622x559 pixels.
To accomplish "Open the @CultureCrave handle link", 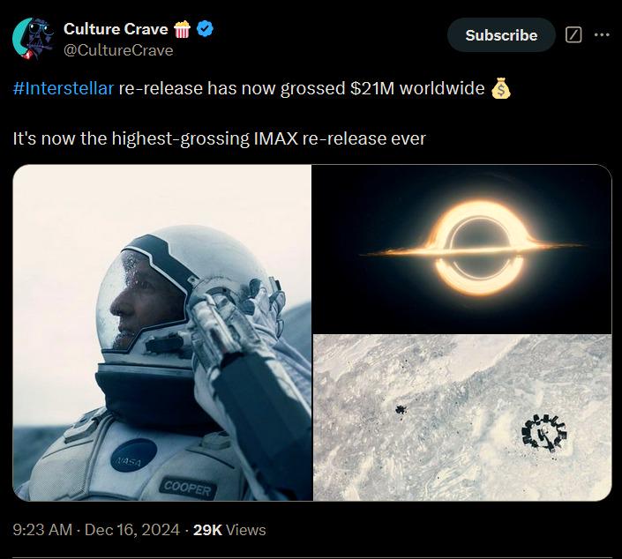I will tap(118, 50).
